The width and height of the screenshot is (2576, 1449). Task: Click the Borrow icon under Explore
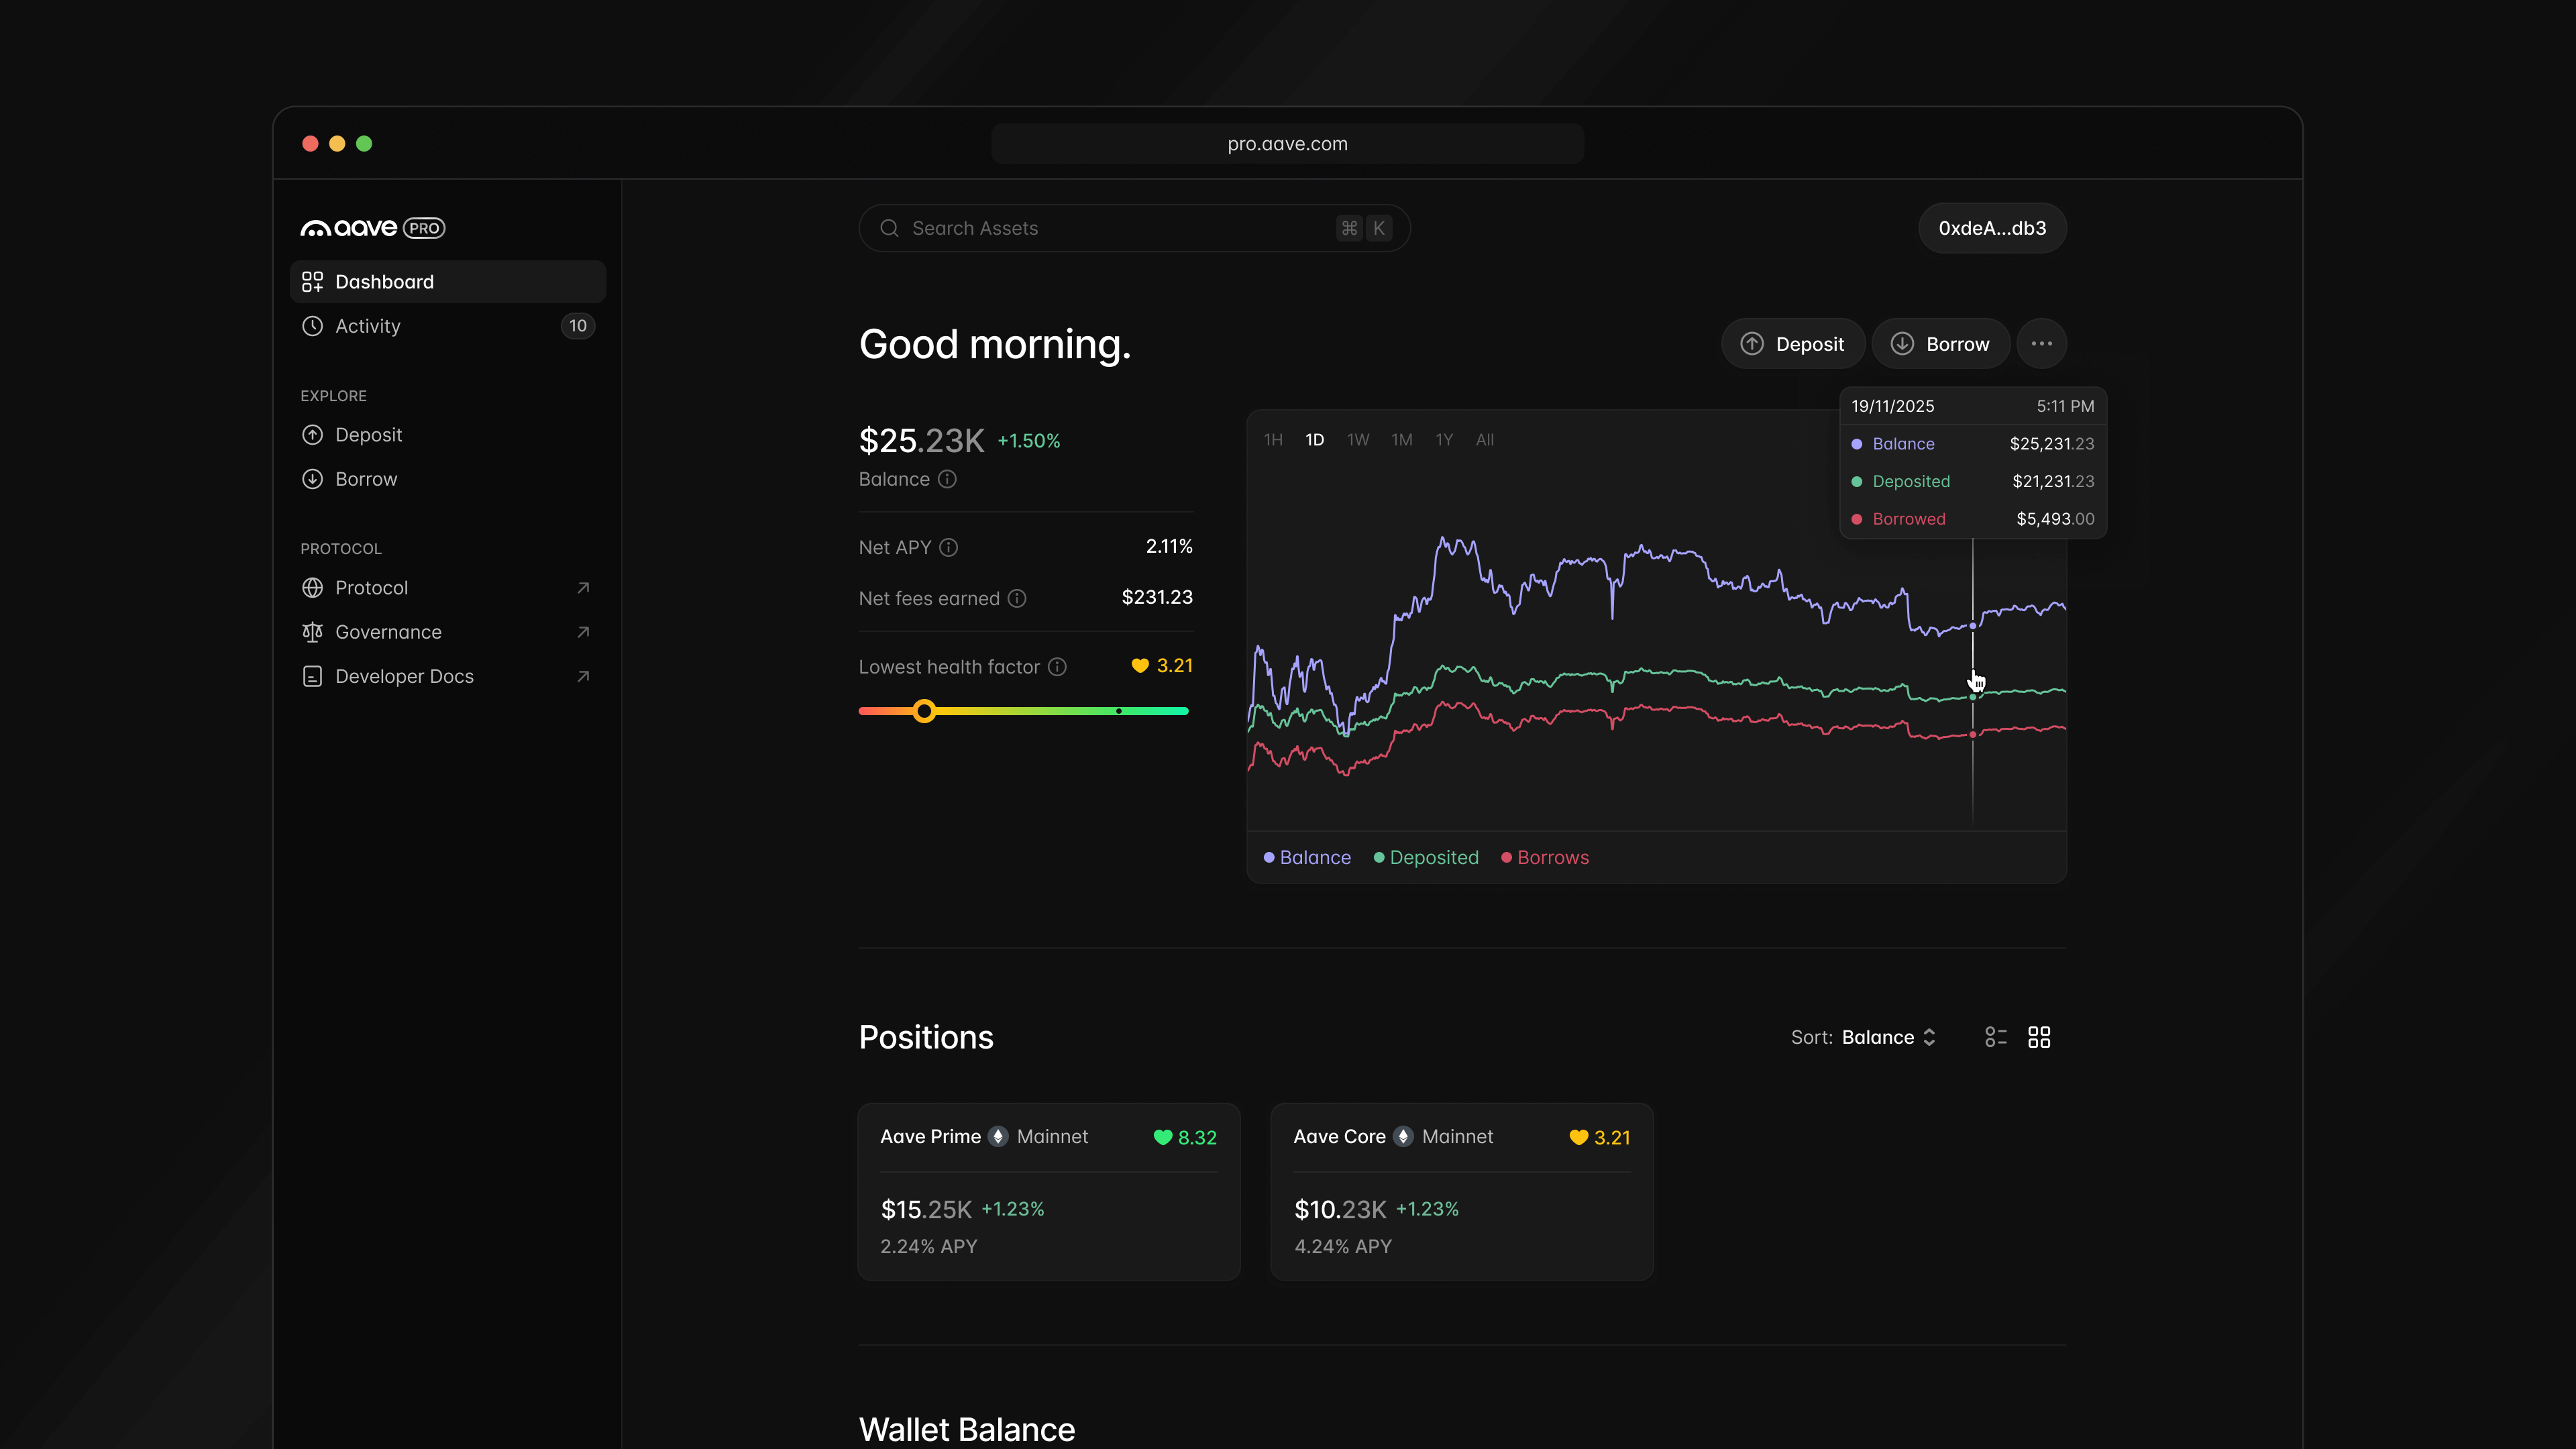click(312, 479)
